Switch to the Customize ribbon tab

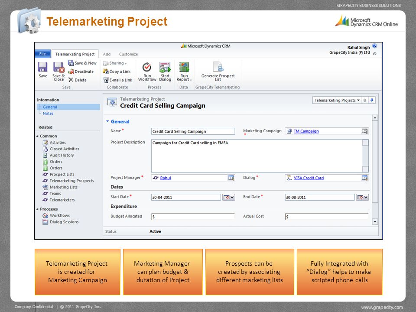(128, 54)
